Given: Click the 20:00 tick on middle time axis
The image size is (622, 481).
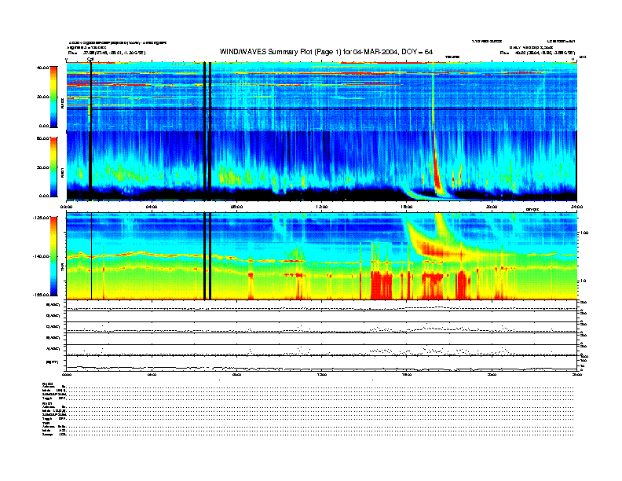Looking at the screenshot, I should pos(492,207).
